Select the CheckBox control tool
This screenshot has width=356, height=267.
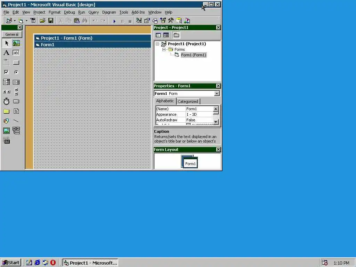point(7,72)
